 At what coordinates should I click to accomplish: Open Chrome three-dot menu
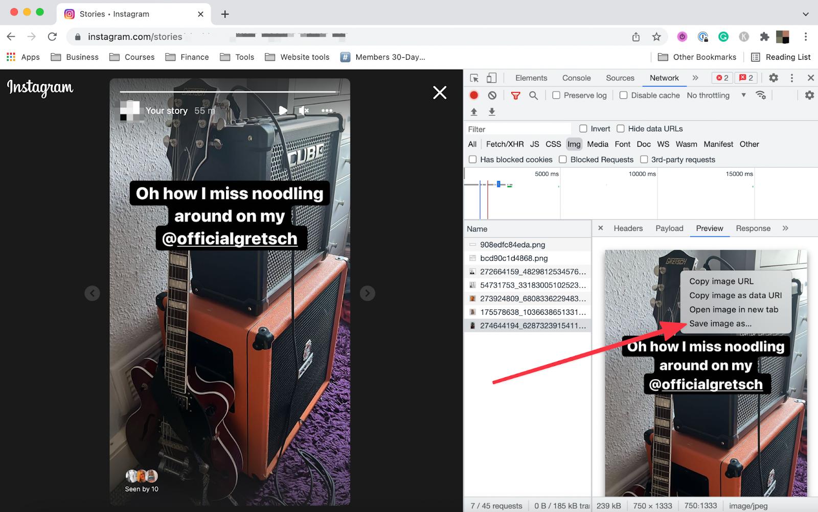click(806, 36)
